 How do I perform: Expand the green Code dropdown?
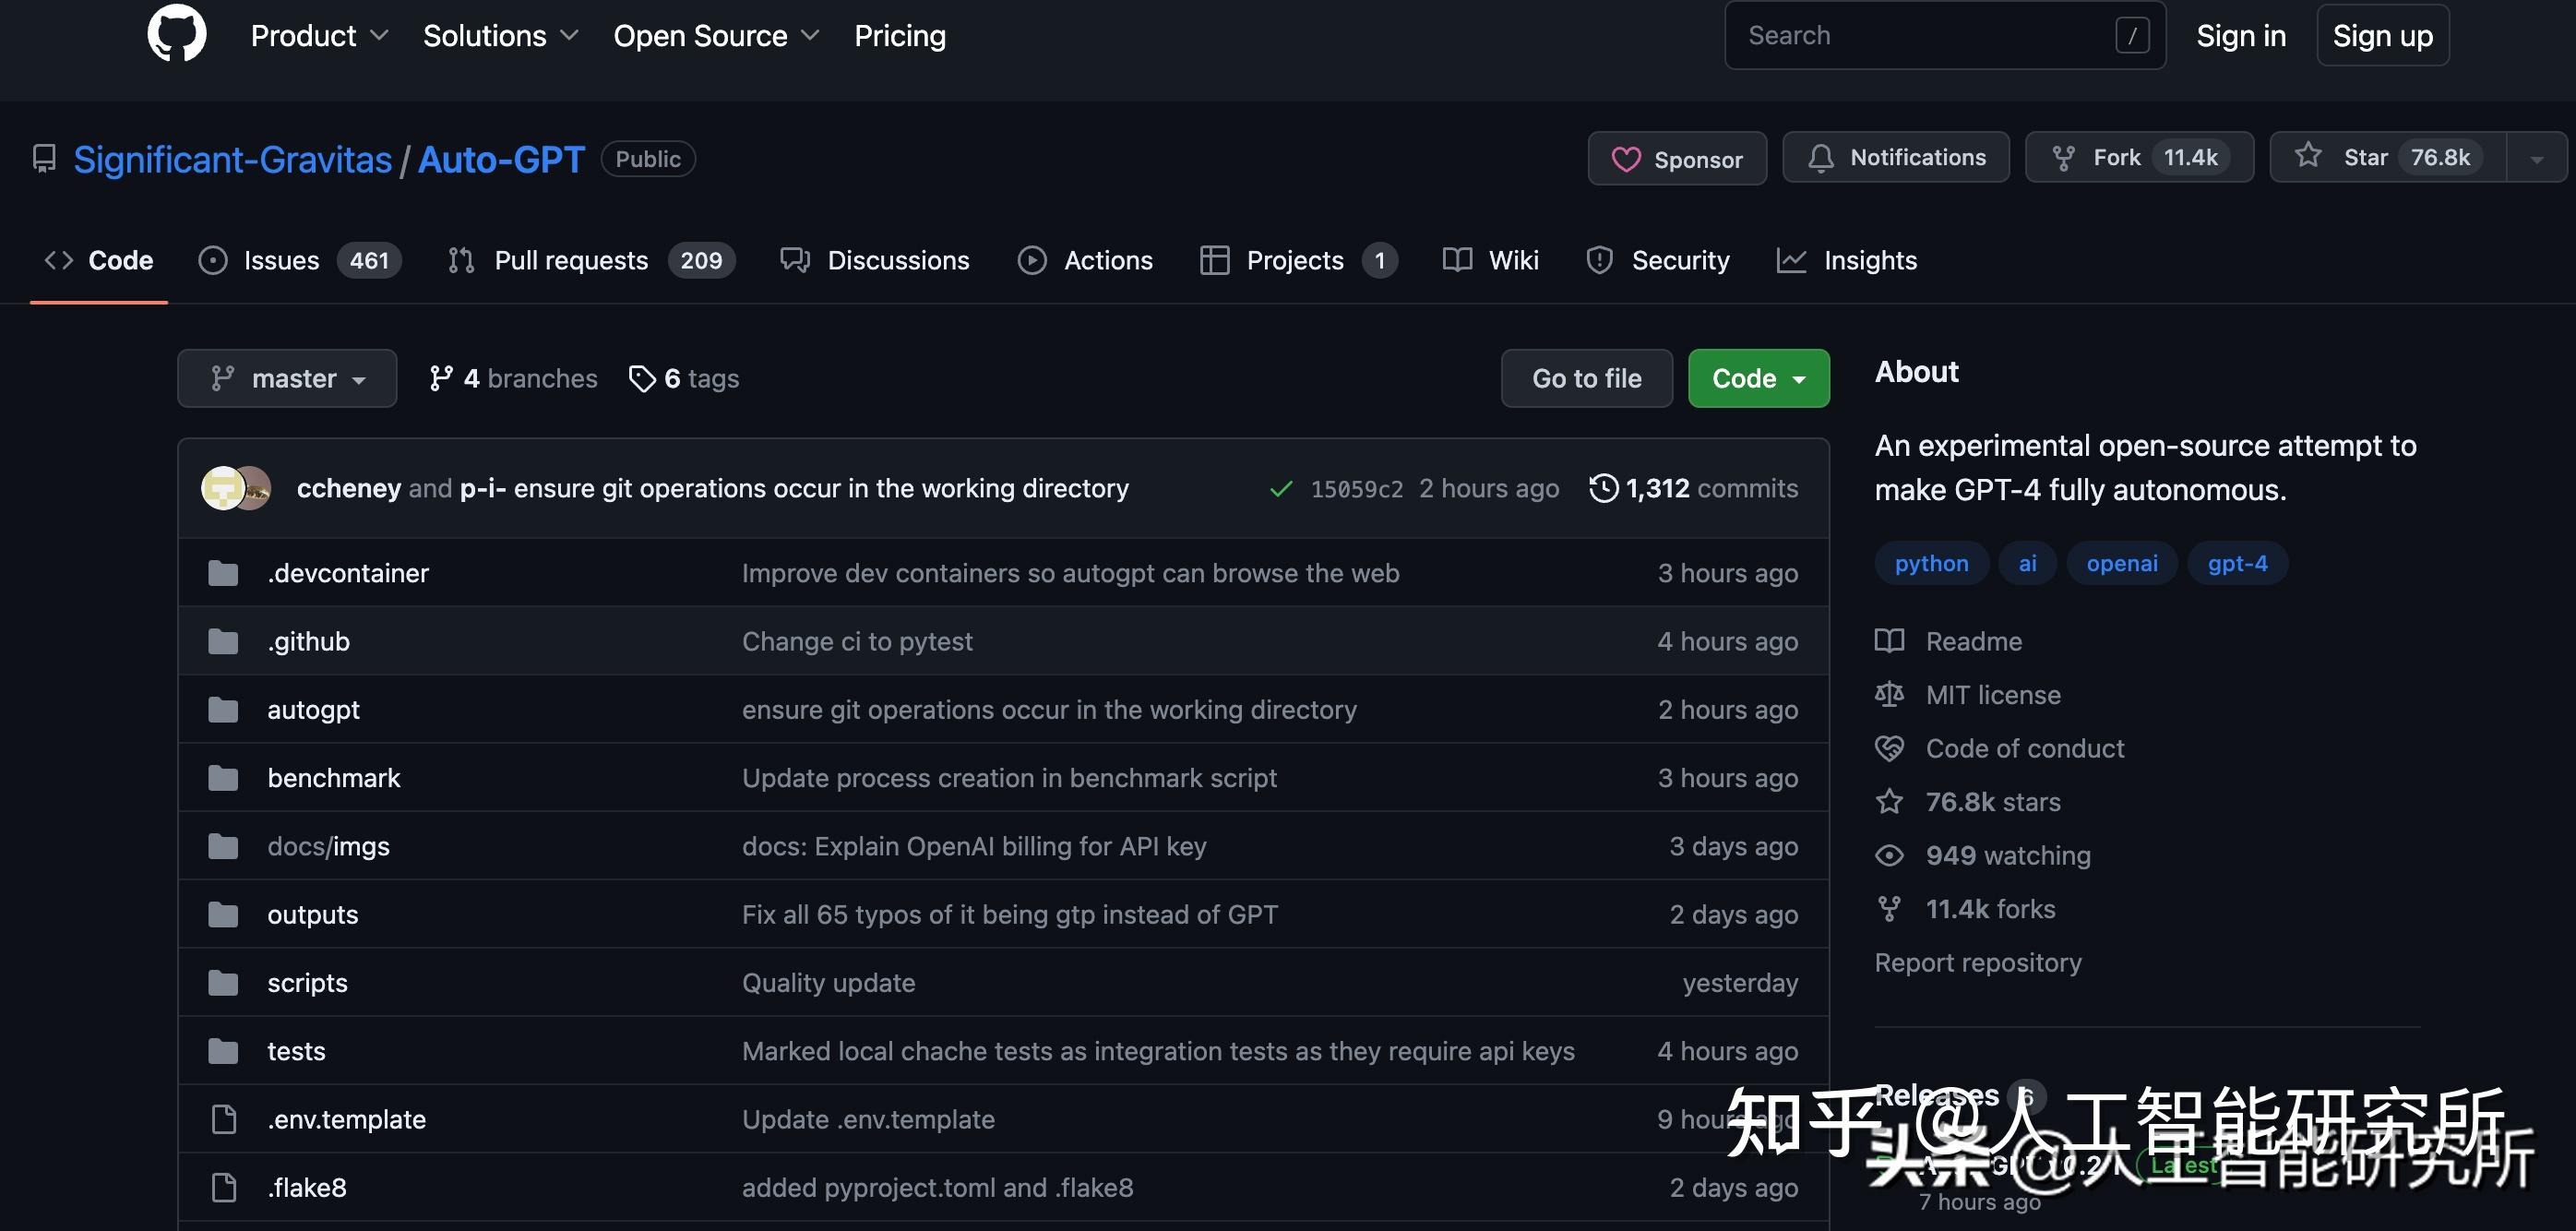pos(1758,379)
